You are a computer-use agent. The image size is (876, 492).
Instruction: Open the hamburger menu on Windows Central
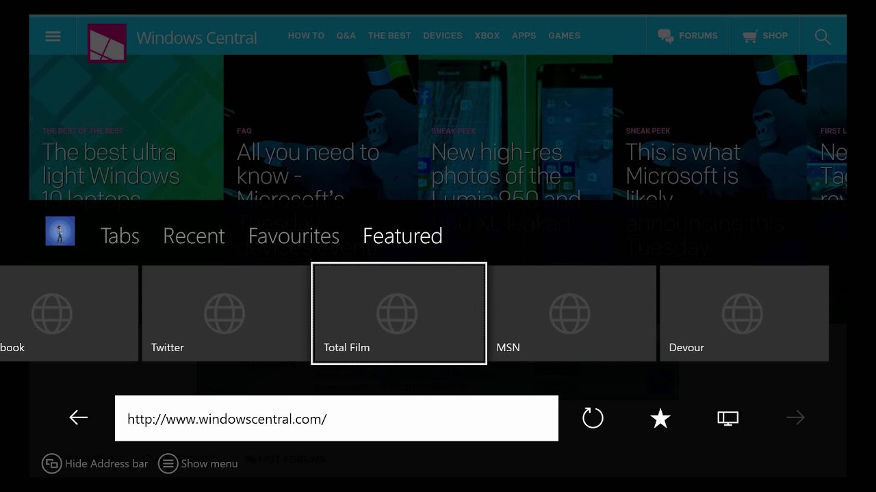(53, 36)
